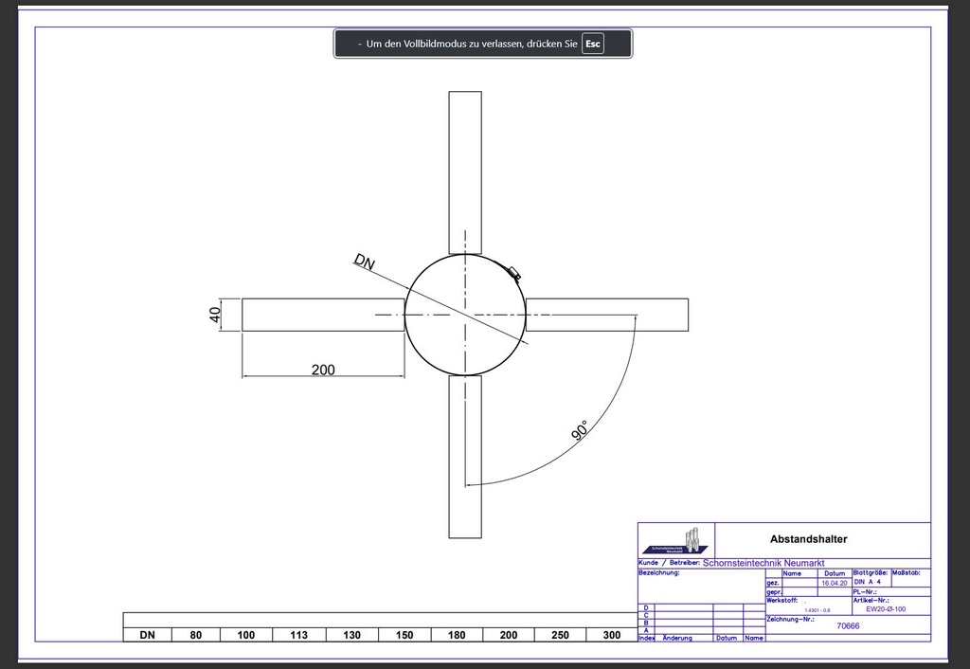Click the 'gepr.' row label

[775, 592]
